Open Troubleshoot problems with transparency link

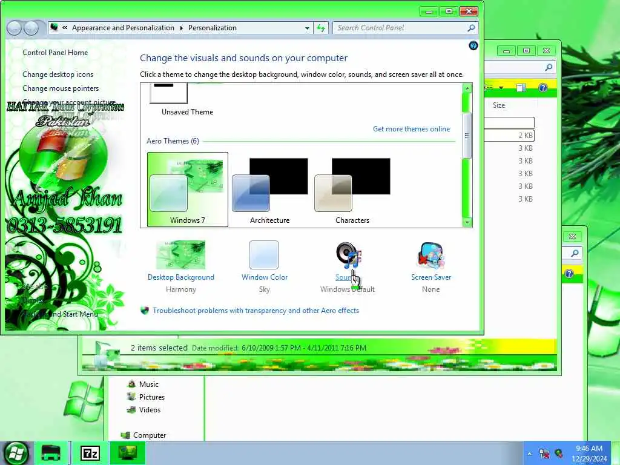[256, 311]
